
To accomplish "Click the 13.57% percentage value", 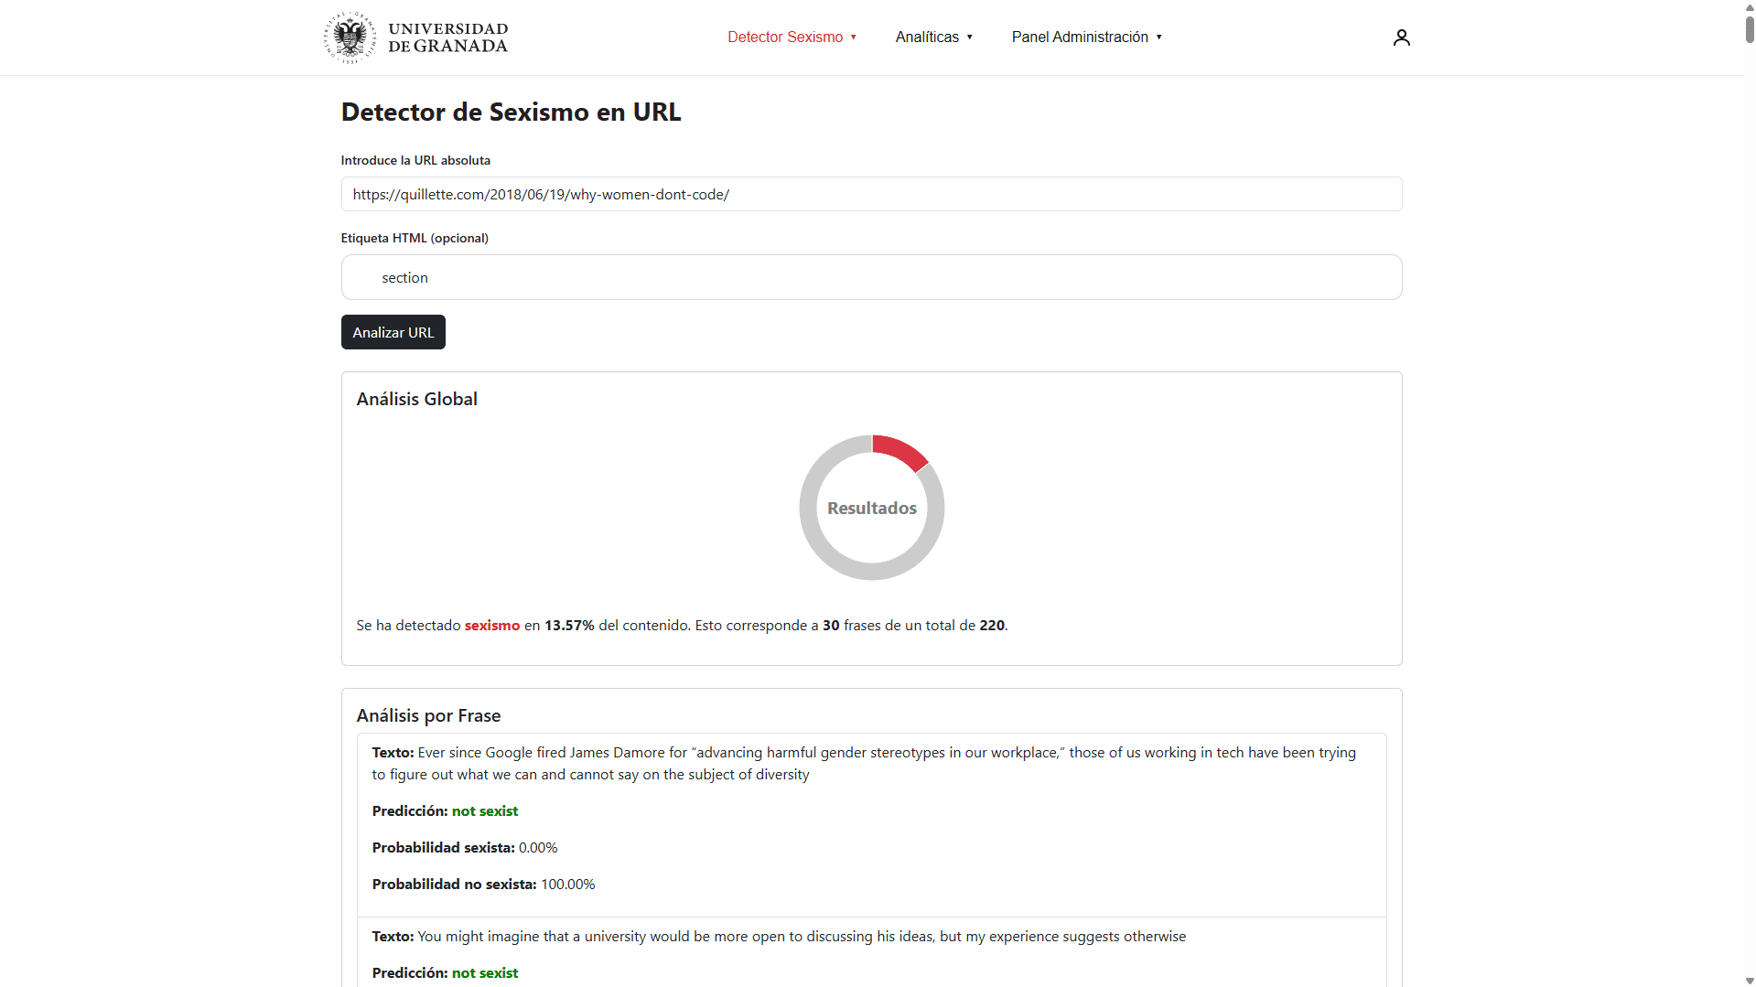I will point(569,626).
